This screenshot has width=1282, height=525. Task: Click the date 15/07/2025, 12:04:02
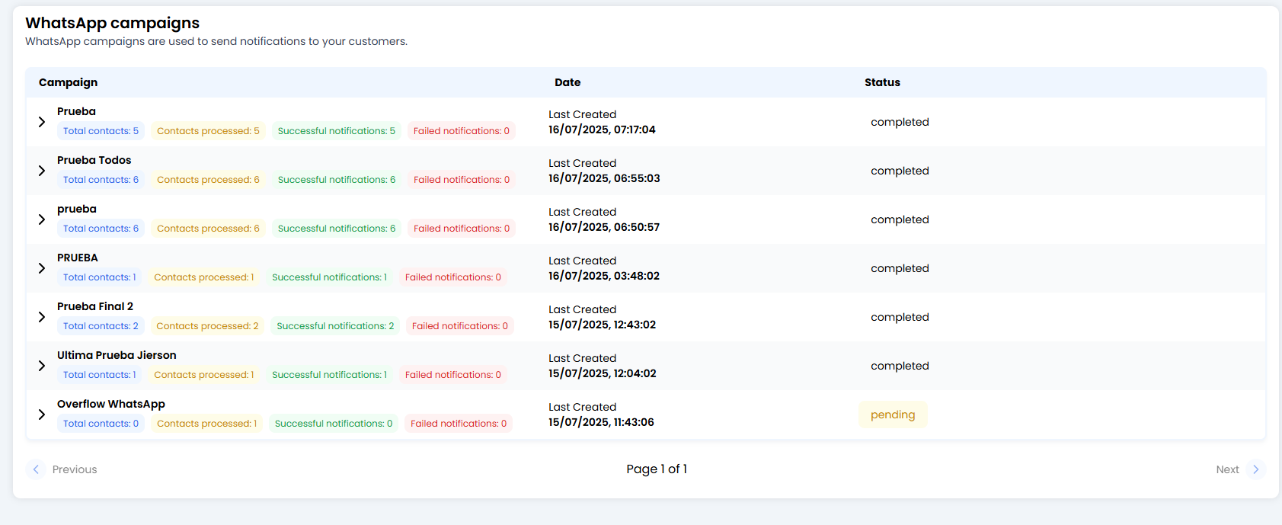pyautogui.click(x=603, y=373)
